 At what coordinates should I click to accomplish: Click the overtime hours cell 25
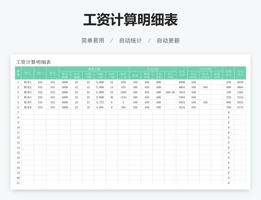point(112,92)
